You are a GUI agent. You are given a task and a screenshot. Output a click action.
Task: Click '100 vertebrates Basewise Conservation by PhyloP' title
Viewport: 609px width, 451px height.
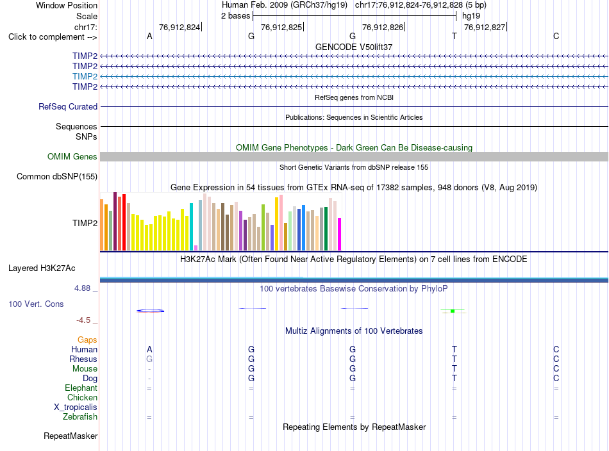coord(354,288)
